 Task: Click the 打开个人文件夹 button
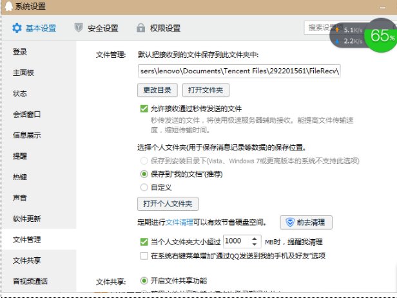point(168,204)
